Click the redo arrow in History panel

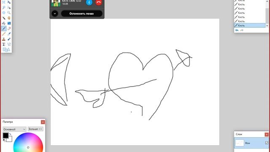click(242, 30)
